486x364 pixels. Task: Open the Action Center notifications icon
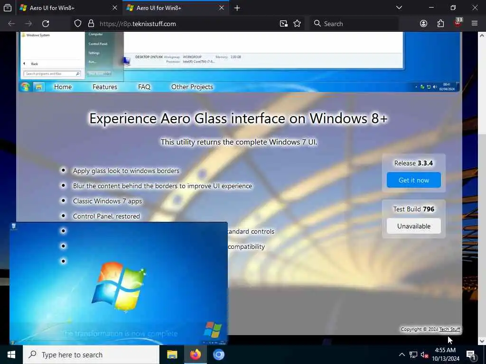471,355
